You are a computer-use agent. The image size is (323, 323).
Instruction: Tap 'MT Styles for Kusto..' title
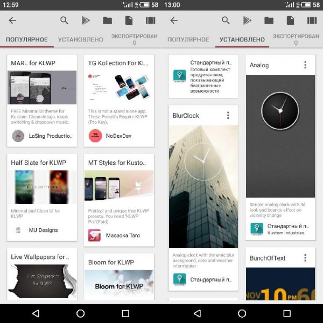pos(117,163)
